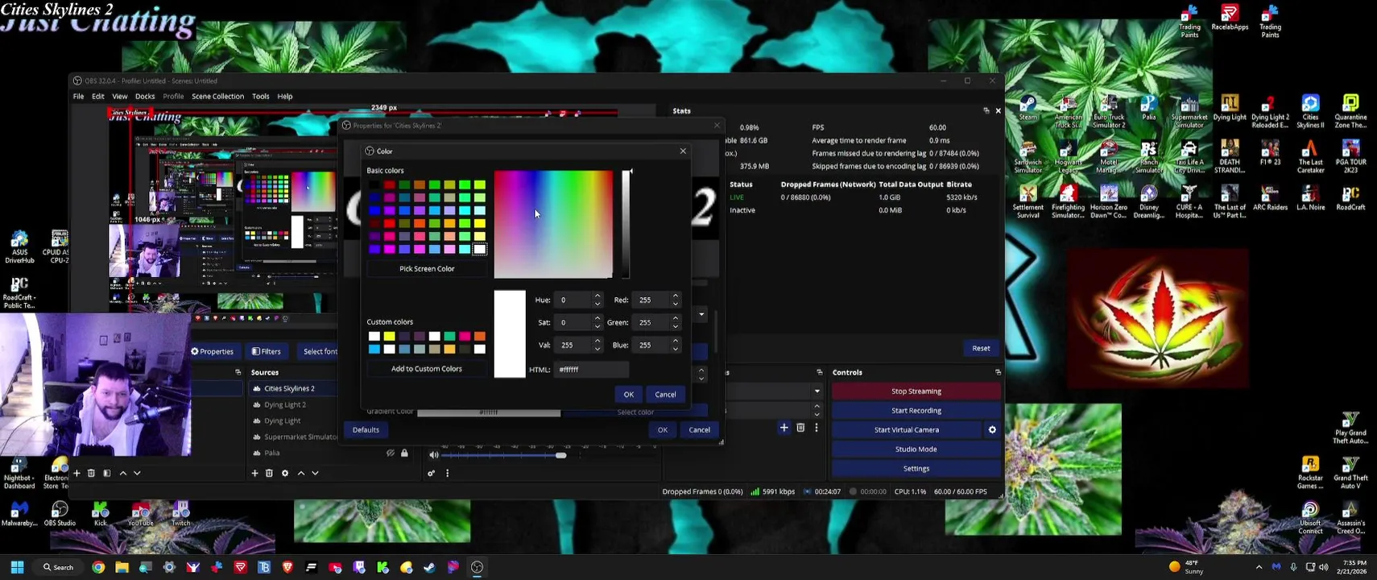Click the Green value spinner arrows
Viewport: 1377px width, 580px height.
click(676, 322)
